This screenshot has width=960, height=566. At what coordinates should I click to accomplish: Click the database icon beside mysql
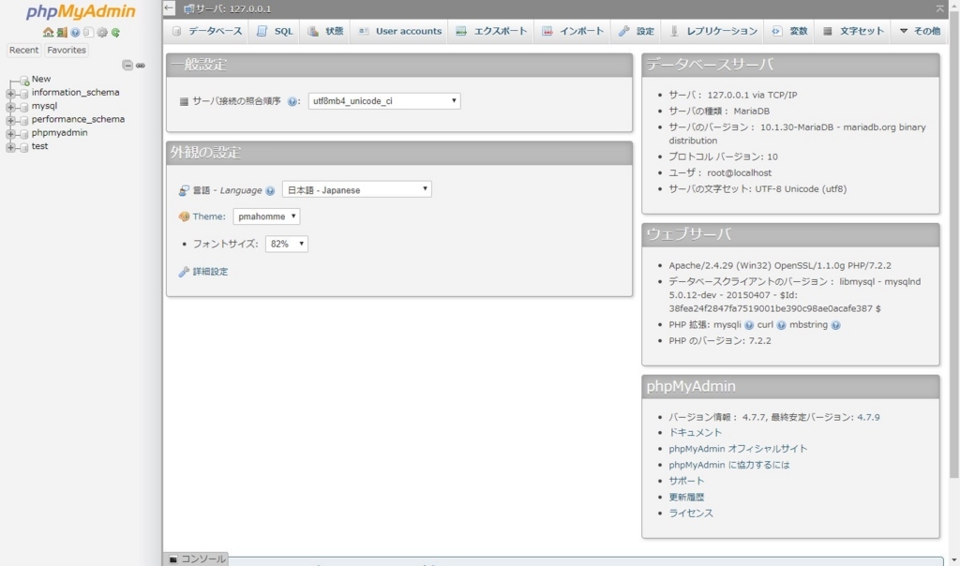[x=23, y=107]
